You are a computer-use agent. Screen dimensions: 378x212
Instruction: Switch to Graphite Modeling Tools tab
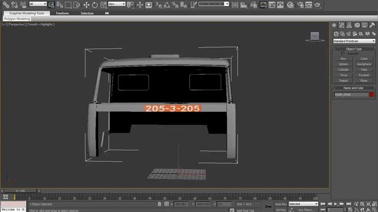point(27,13)
